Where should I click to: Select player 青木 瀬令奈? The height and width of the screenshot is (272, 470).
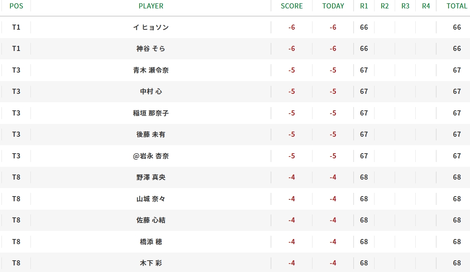coord(151,70)
